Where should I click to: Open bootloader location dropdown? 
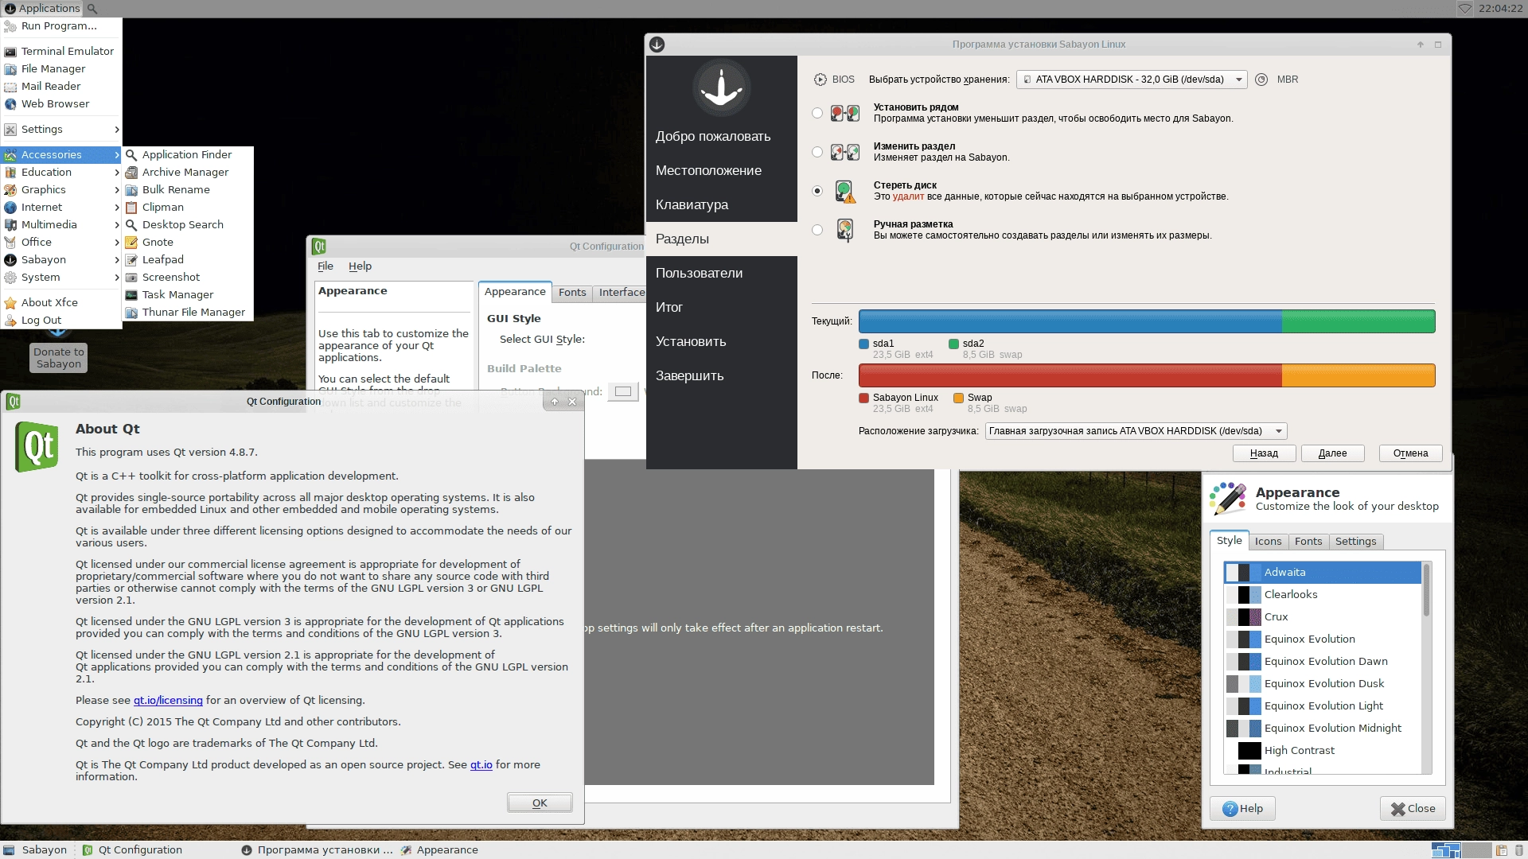tap(1136, 431)
